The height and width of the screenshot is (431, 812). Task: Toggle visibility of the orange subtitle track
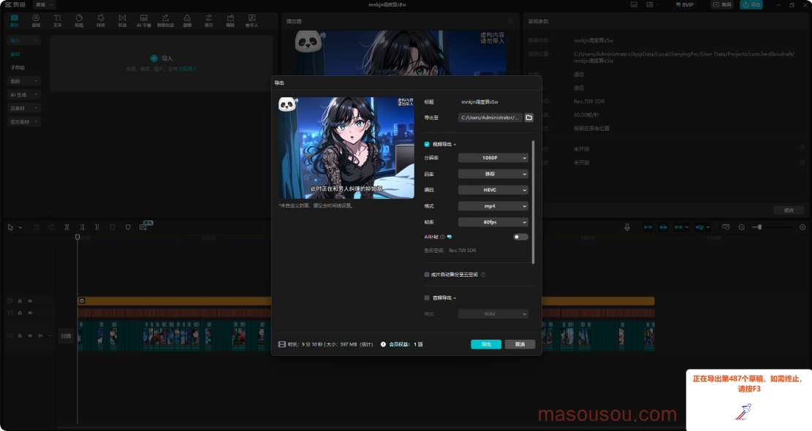coord(30,301)
